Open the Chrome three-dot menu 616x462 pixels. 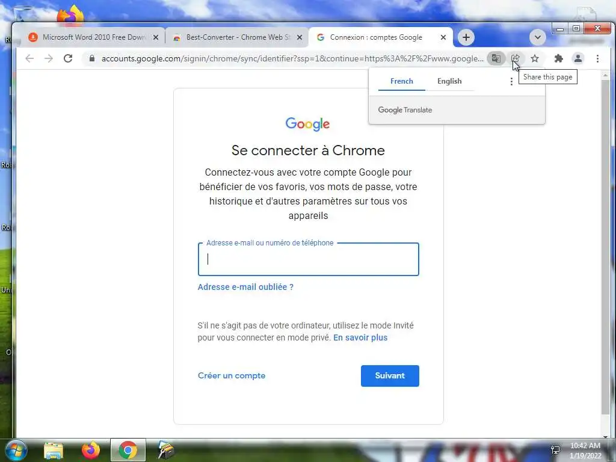pos(597,58)
